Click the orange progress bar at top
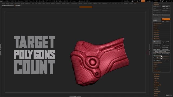The width and height of the screenshot is (173, 97). 86,7
